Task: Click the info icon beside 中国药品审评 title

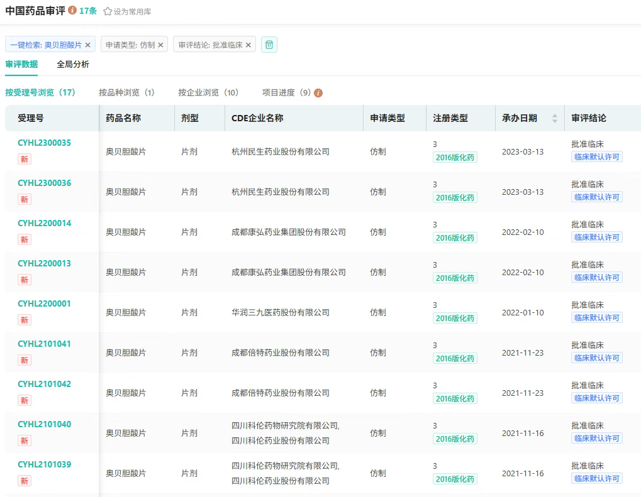Action: (x=72, y=11)
